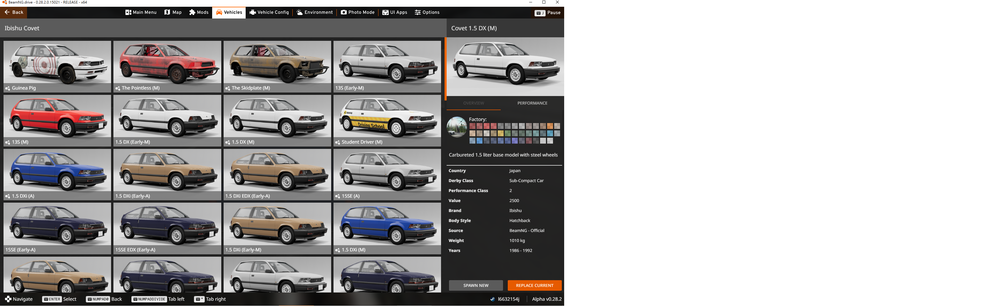This screenshot has height=306, width=982.
Task: Select The Skidplate (M) configuration
Action: 277,67
